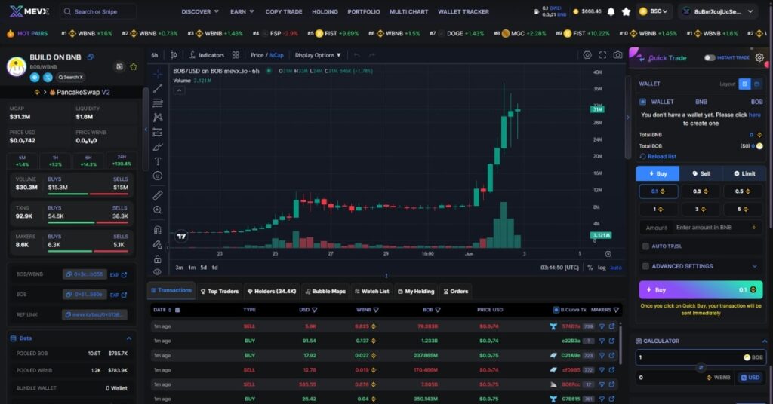
Task: Select the 5d time range
Action: click(x=203, y=268)
